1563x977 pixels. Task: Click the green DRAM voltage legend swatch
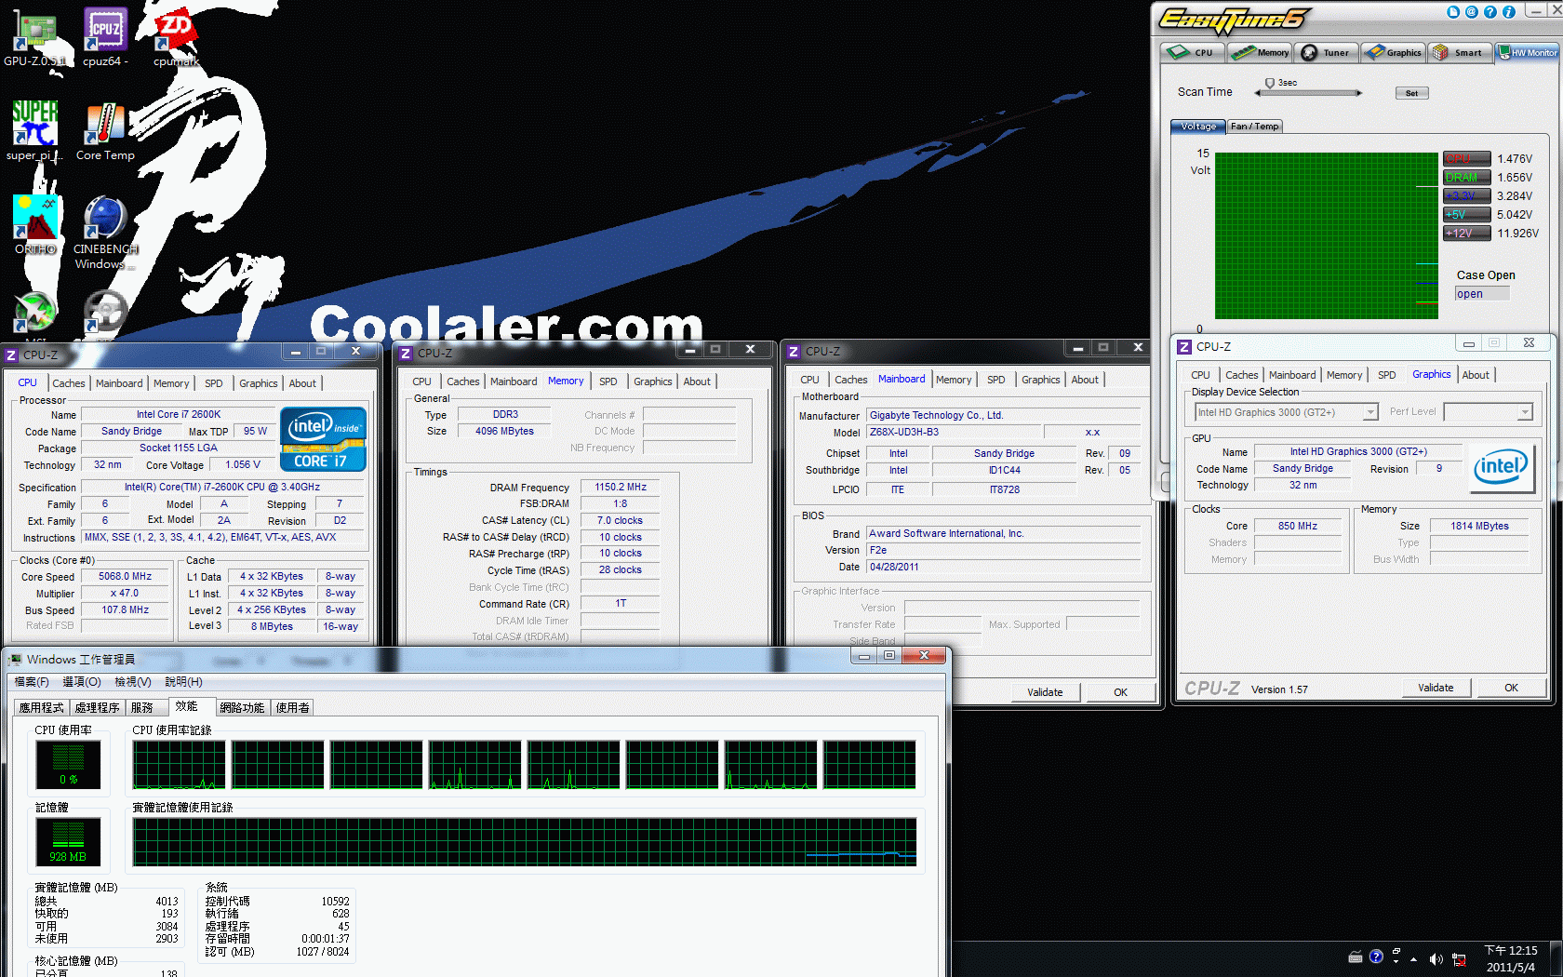pos(1466,178)
